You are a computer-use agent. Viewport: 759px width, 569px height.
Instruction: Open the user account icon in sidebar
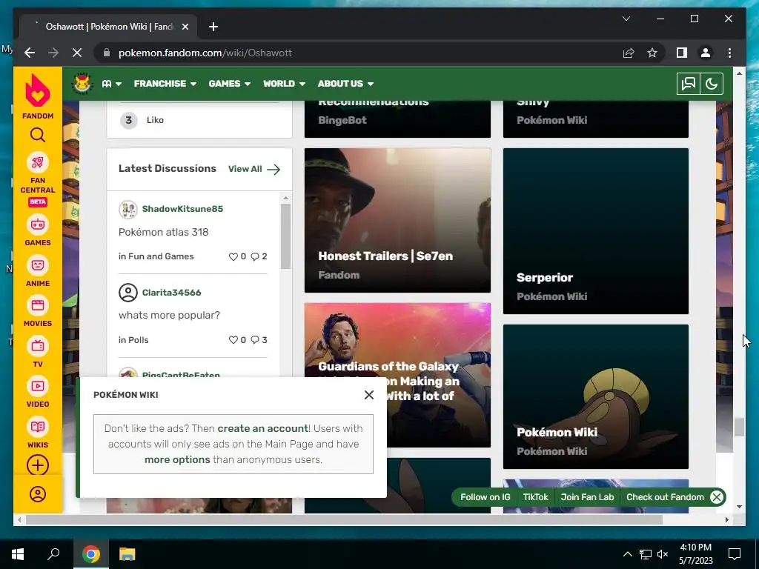click(x=38, y=494)
